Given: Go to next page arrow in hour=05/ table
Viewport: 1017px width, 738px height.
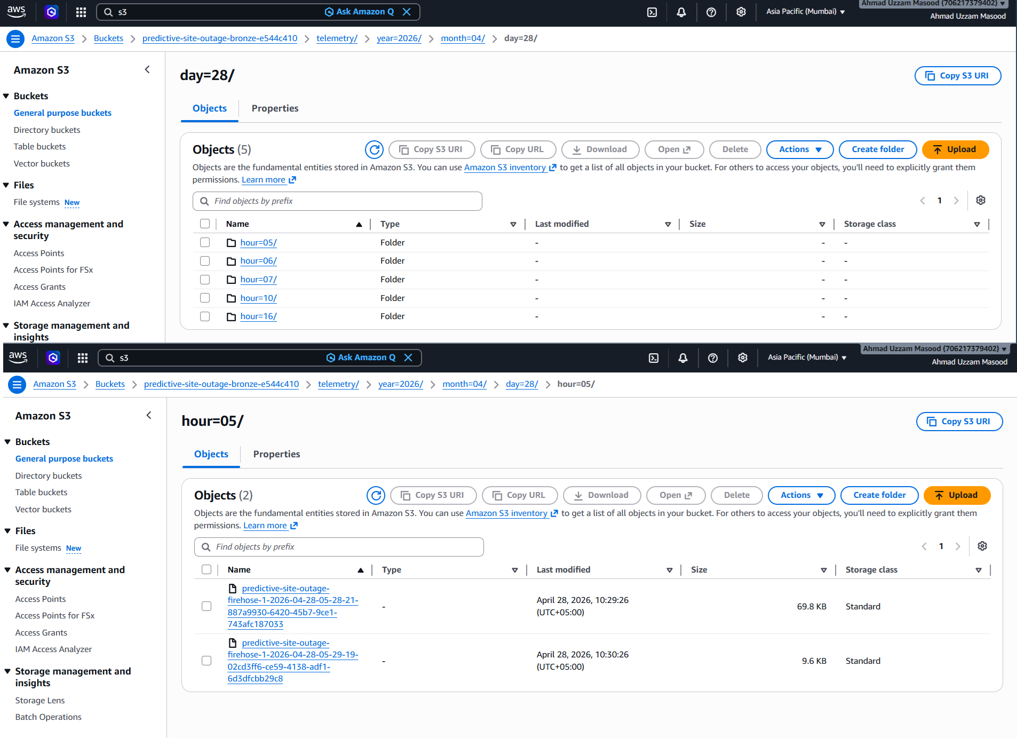Looking at the screenshot, I should 958,546.
